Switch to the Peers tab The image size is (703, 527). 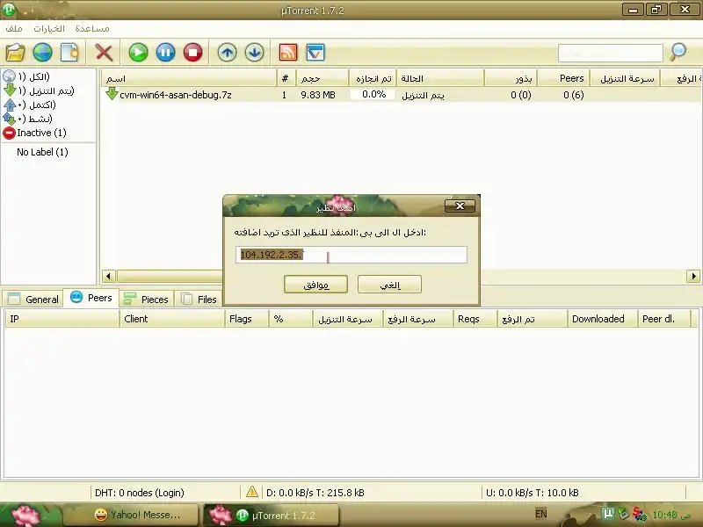pyautogui.click(x=91, y=298)
